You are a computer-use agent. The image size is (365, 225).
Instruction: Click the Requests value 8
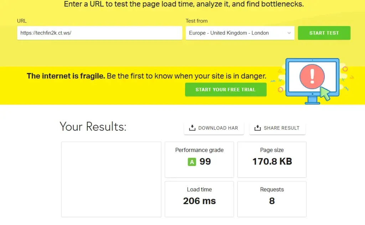pos(272,201)
